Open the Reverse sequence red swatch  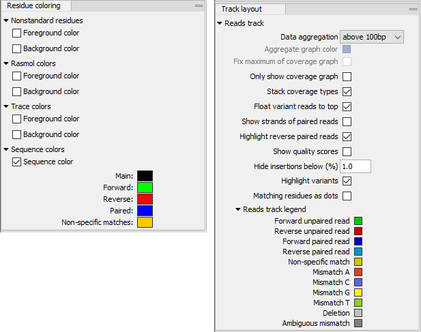pyautogui.click(x=145, y=199)
